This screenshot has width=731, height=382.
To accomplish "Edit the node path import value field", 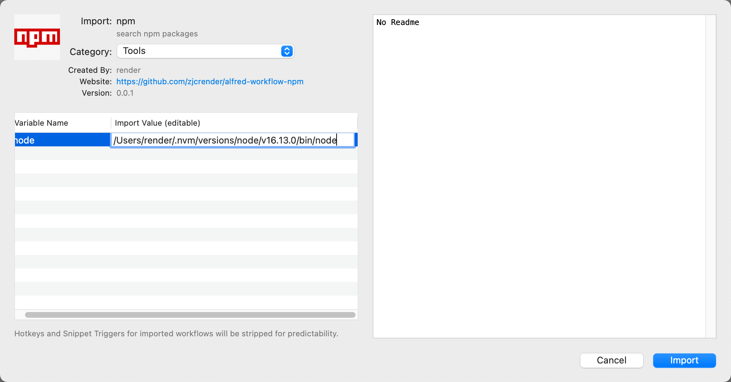I will click(233, 140).
